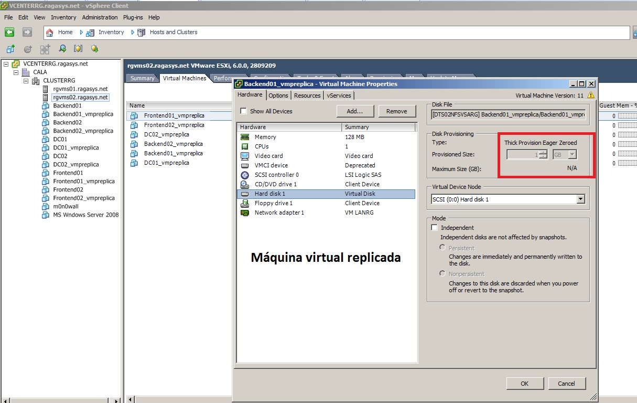Viewport: 637px width, 403px height.
Task: Open Hosts and Clusters breadcrumb
Action: pos(174,32)
